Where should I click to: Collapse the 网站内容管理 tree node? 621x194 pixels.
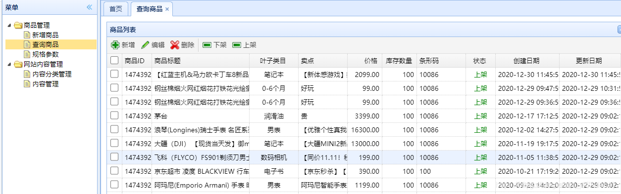pyautogui.click(x=9, y=64)
